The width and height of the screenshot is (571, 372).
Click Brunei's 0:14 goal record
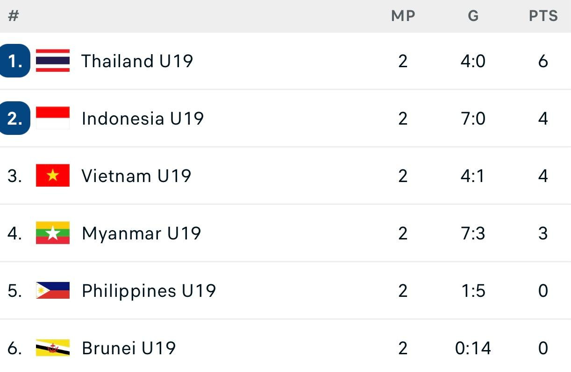(x=473, y=348)
